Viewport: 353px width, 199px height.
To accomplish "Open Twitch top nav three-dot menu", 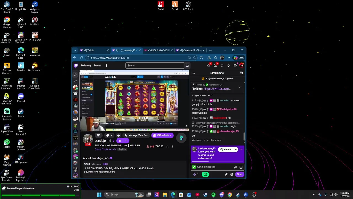I will coord(106,66).
